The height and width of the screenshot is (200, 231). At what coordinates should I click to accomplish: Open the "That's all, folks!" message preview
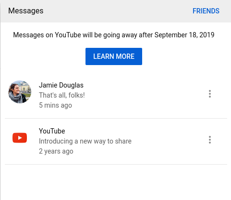[x=62, y=95]
